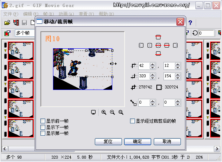The width and height of the screenshot is (222, 162).
Task: Click the monitor actual-size icon below preview
Action: pos(93,112)
